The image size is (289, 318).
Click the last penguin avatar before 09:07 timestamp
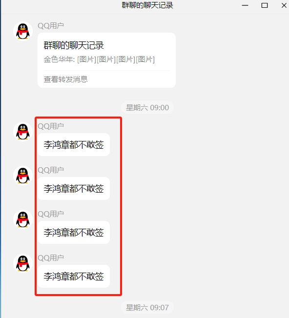point(23,263)
